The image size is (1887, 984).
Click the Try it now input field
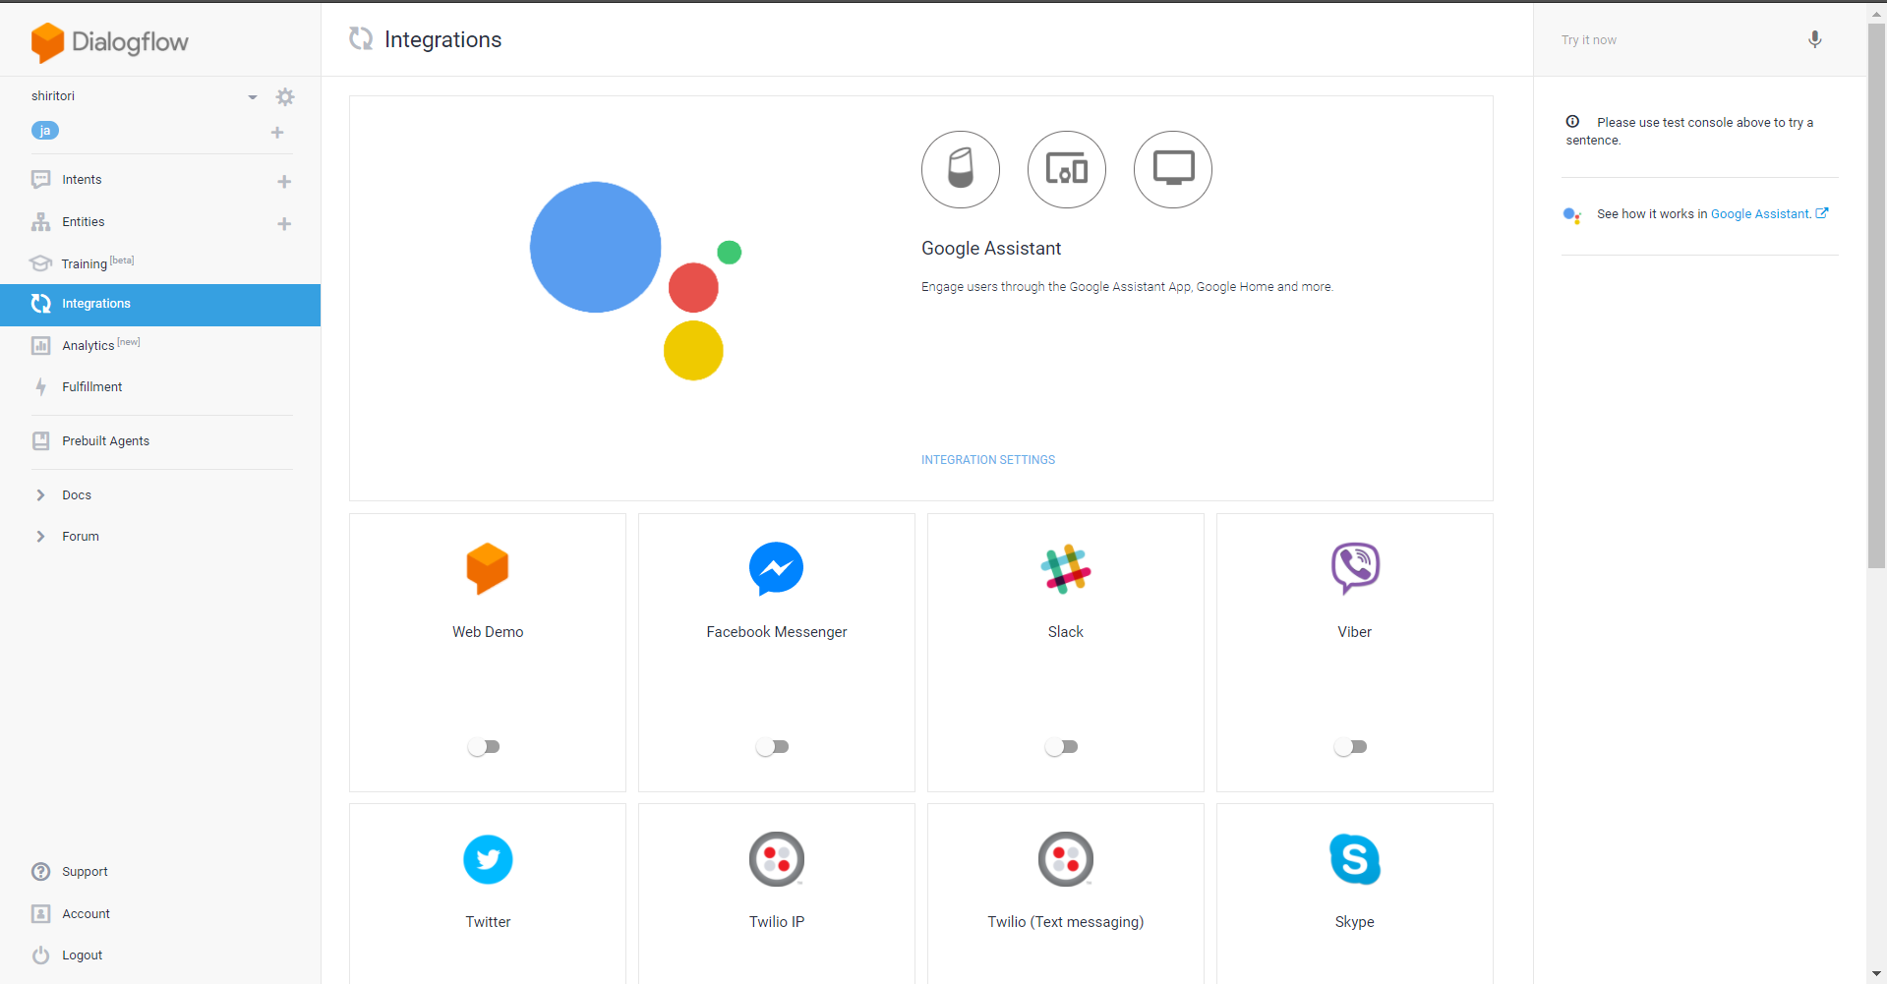(1672, 39)
